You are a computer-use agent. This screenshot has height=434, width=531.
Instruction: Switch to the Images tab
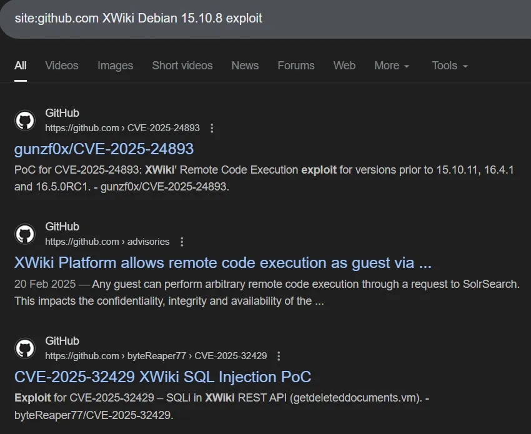click(115, 66)
